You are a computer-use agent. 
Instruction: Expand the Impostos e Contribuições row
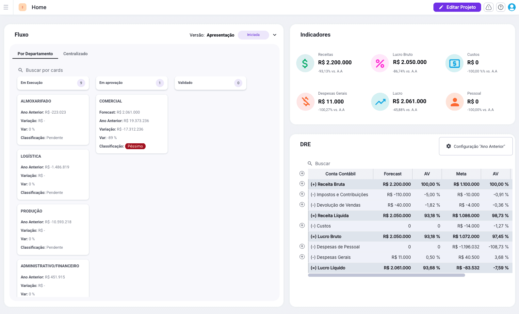click(x=302, y=194)
